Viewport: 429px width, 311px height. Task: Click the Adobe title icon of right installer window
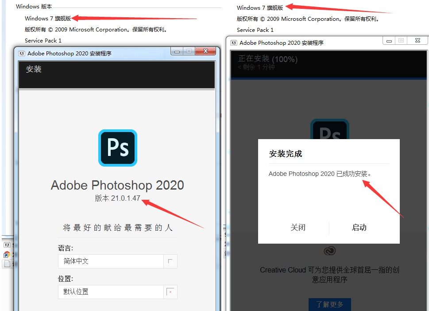coord(234,43)
